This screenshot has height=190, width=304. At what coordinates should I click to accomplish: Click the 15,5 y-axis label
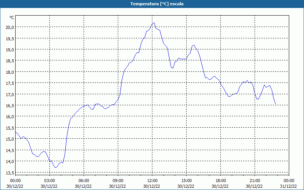[10, 128]
